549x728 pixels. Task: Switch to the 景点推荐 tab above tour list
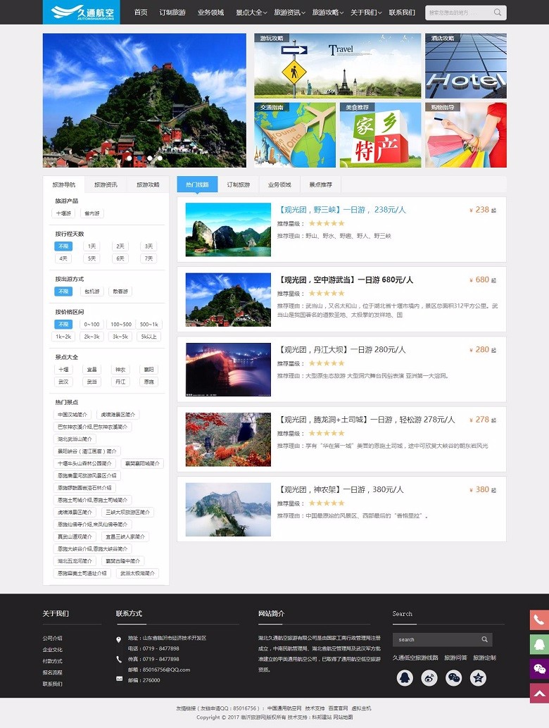pyautogui.click(x=321, y=184)
